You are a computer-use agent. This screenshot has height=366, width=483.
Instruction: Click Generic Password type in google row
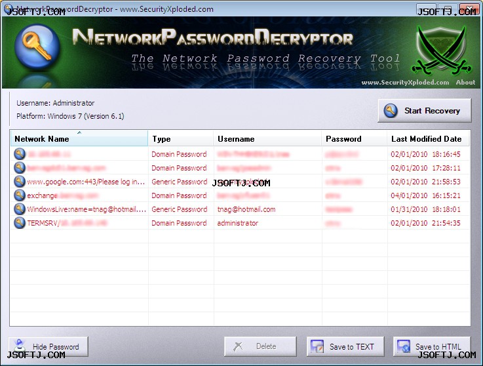180,182
